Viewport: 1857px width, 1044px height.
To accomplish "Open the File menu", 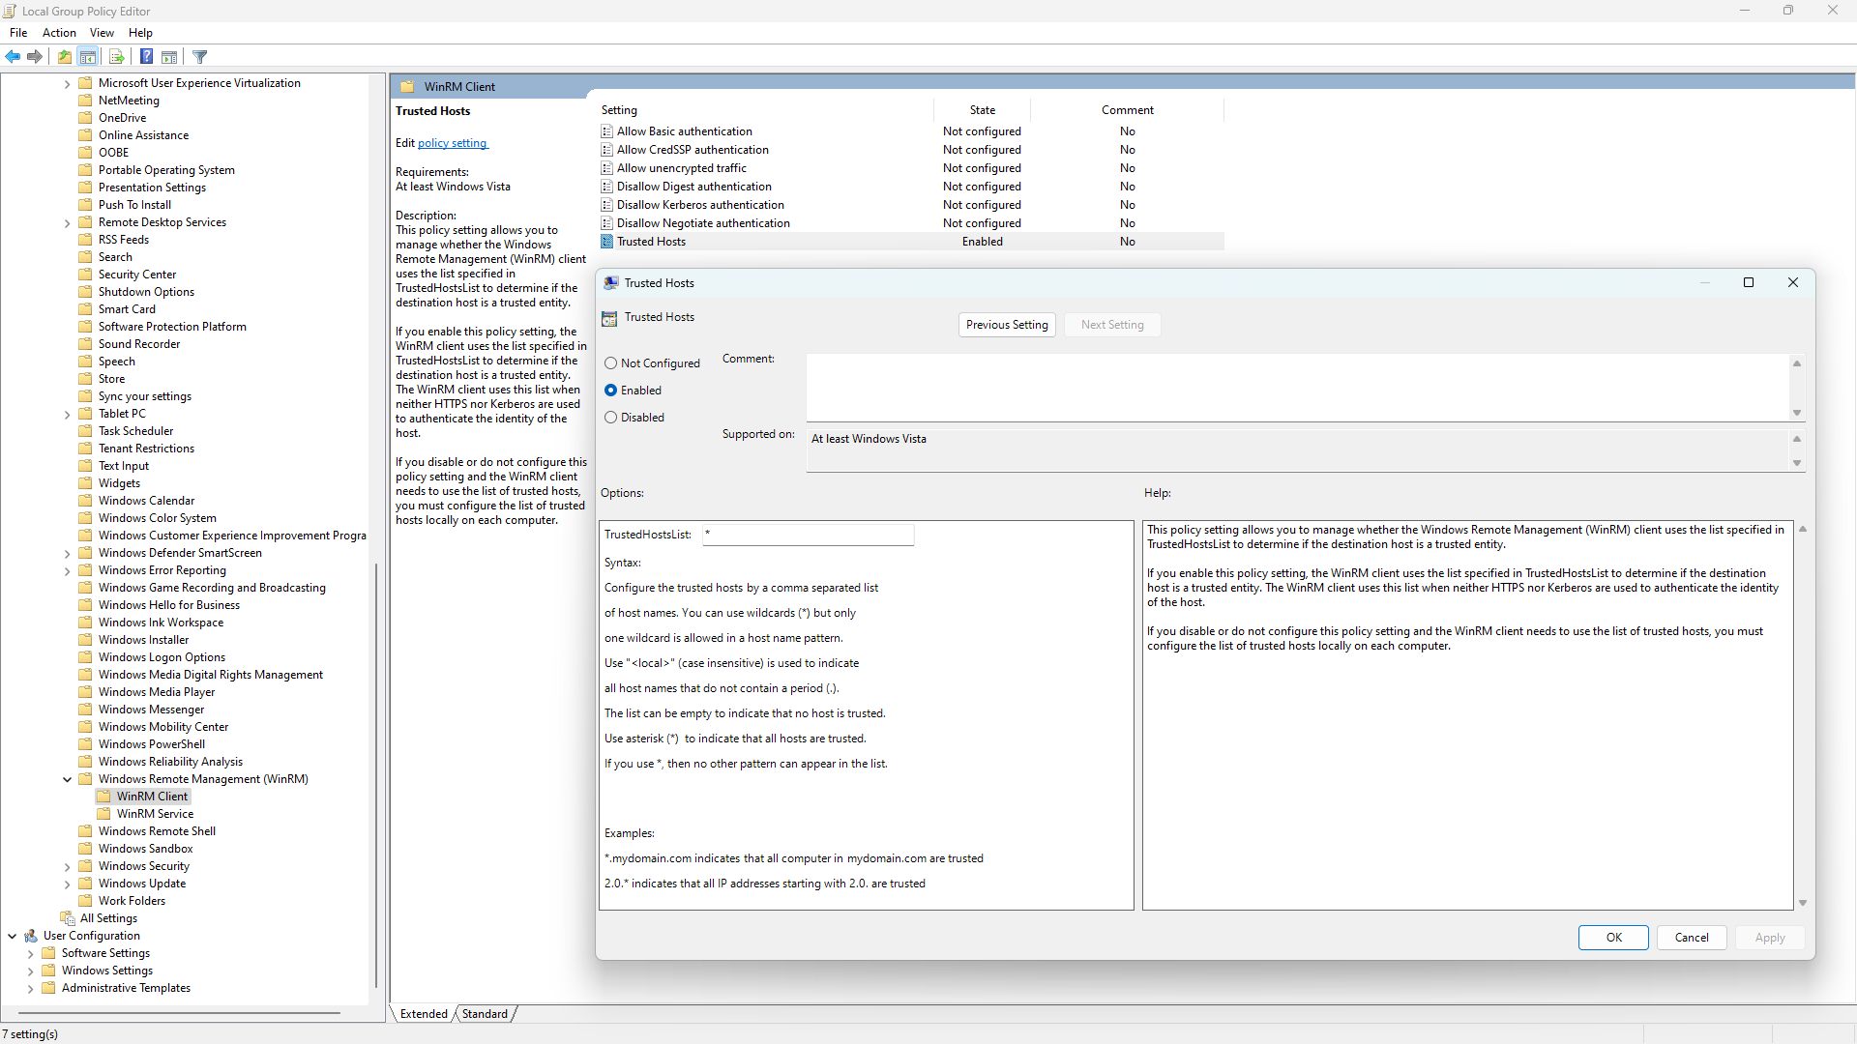I will point(18,33).
